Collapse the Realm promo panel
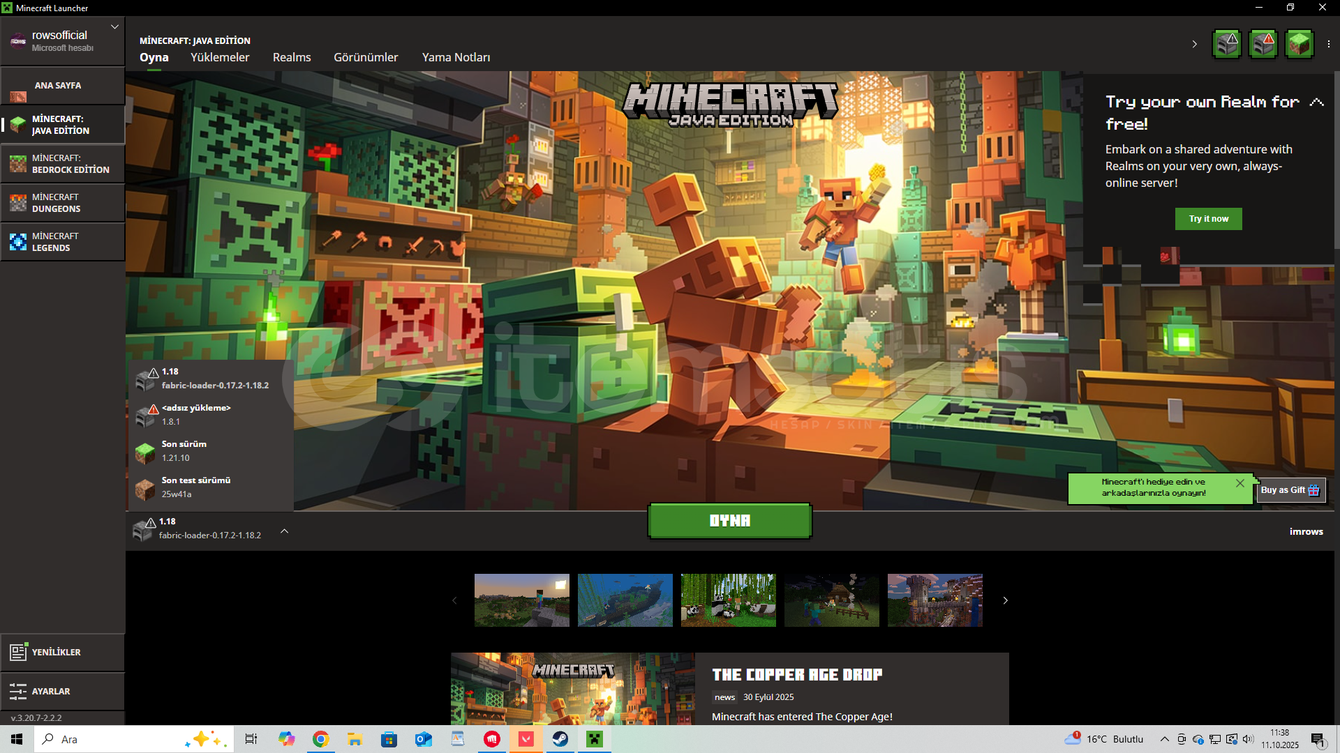Image resolution: width=1340 pixels, height=753 pixels. coord(1316,102)
